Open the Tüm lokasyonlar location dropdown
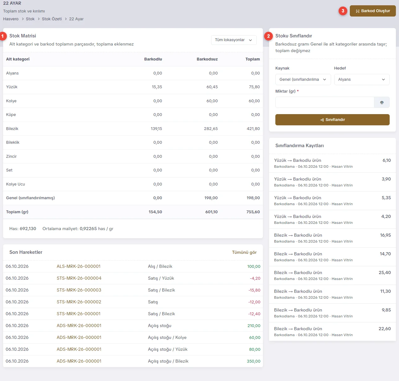This screenshot has height=381, width=399. point(234,40)
